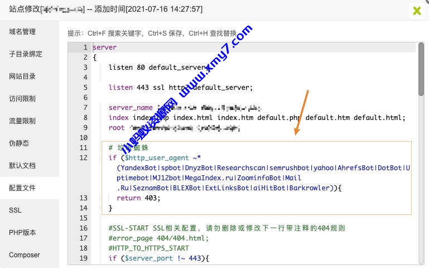Click the 'server_name' directive
The image size is (429, 269).
(x=131, y=108)
